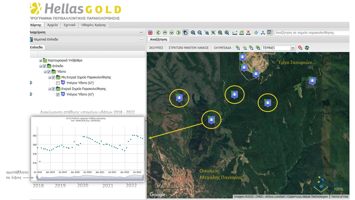Image resolution: width=355 pixels, height=200 pixels.
Task: Click the ΣΚΟΥΡΙΕΣ area button
Action: click(156, 48)
